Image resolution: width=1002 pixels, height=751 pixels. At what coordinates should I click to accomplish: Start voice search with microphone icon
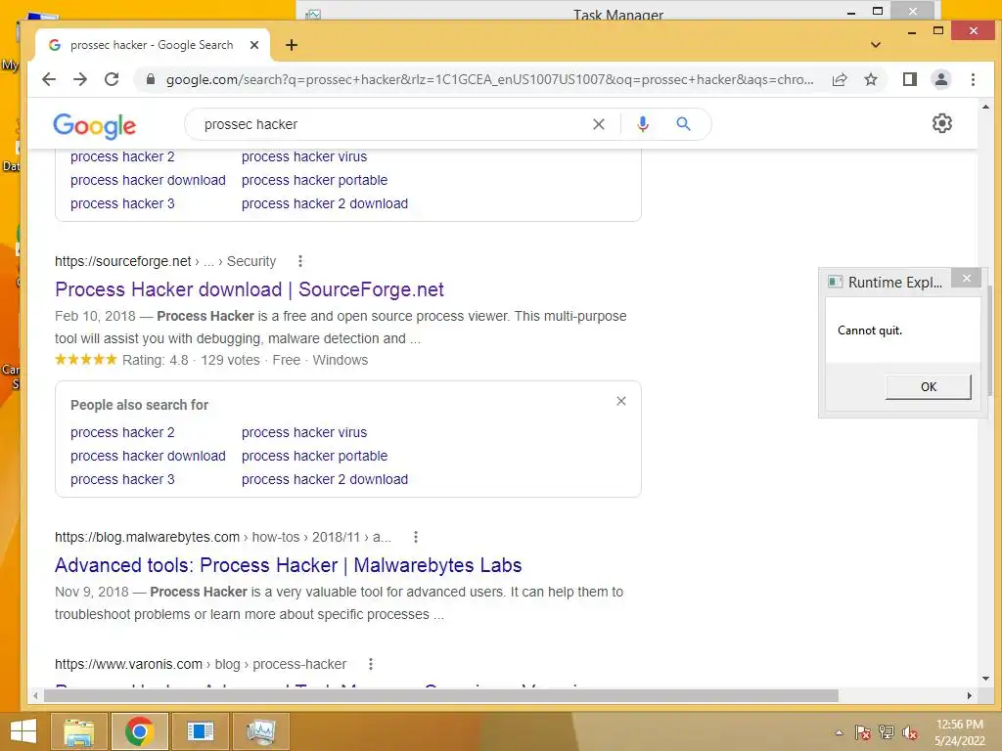643,124
